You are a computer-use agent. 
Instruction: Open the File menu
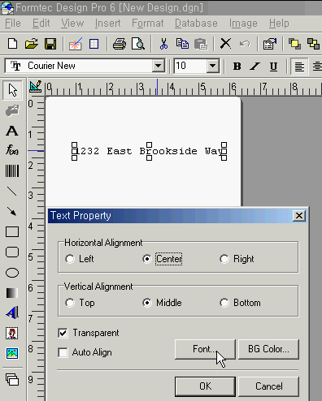coord(13,24)
